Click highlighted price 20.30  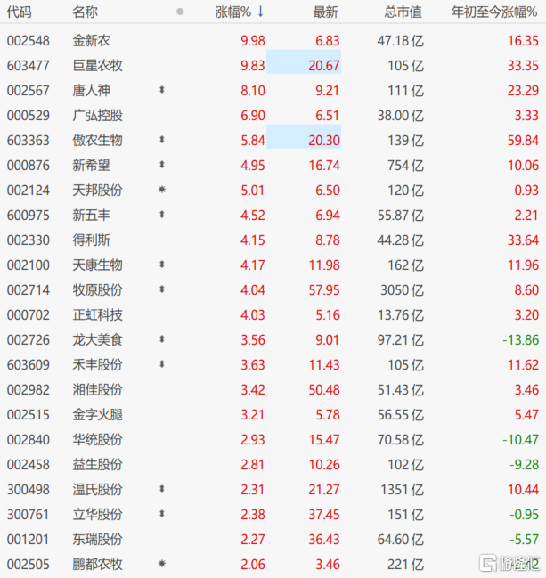pos(324,141)
